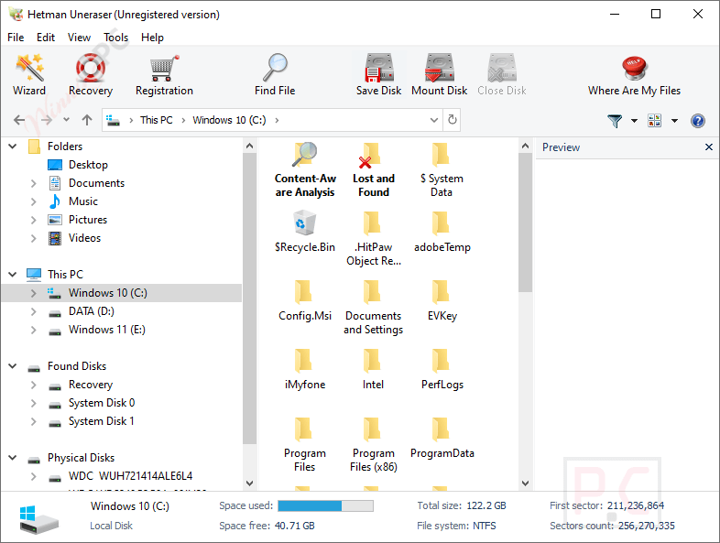Open the File menu

click(x=16, y=38)
